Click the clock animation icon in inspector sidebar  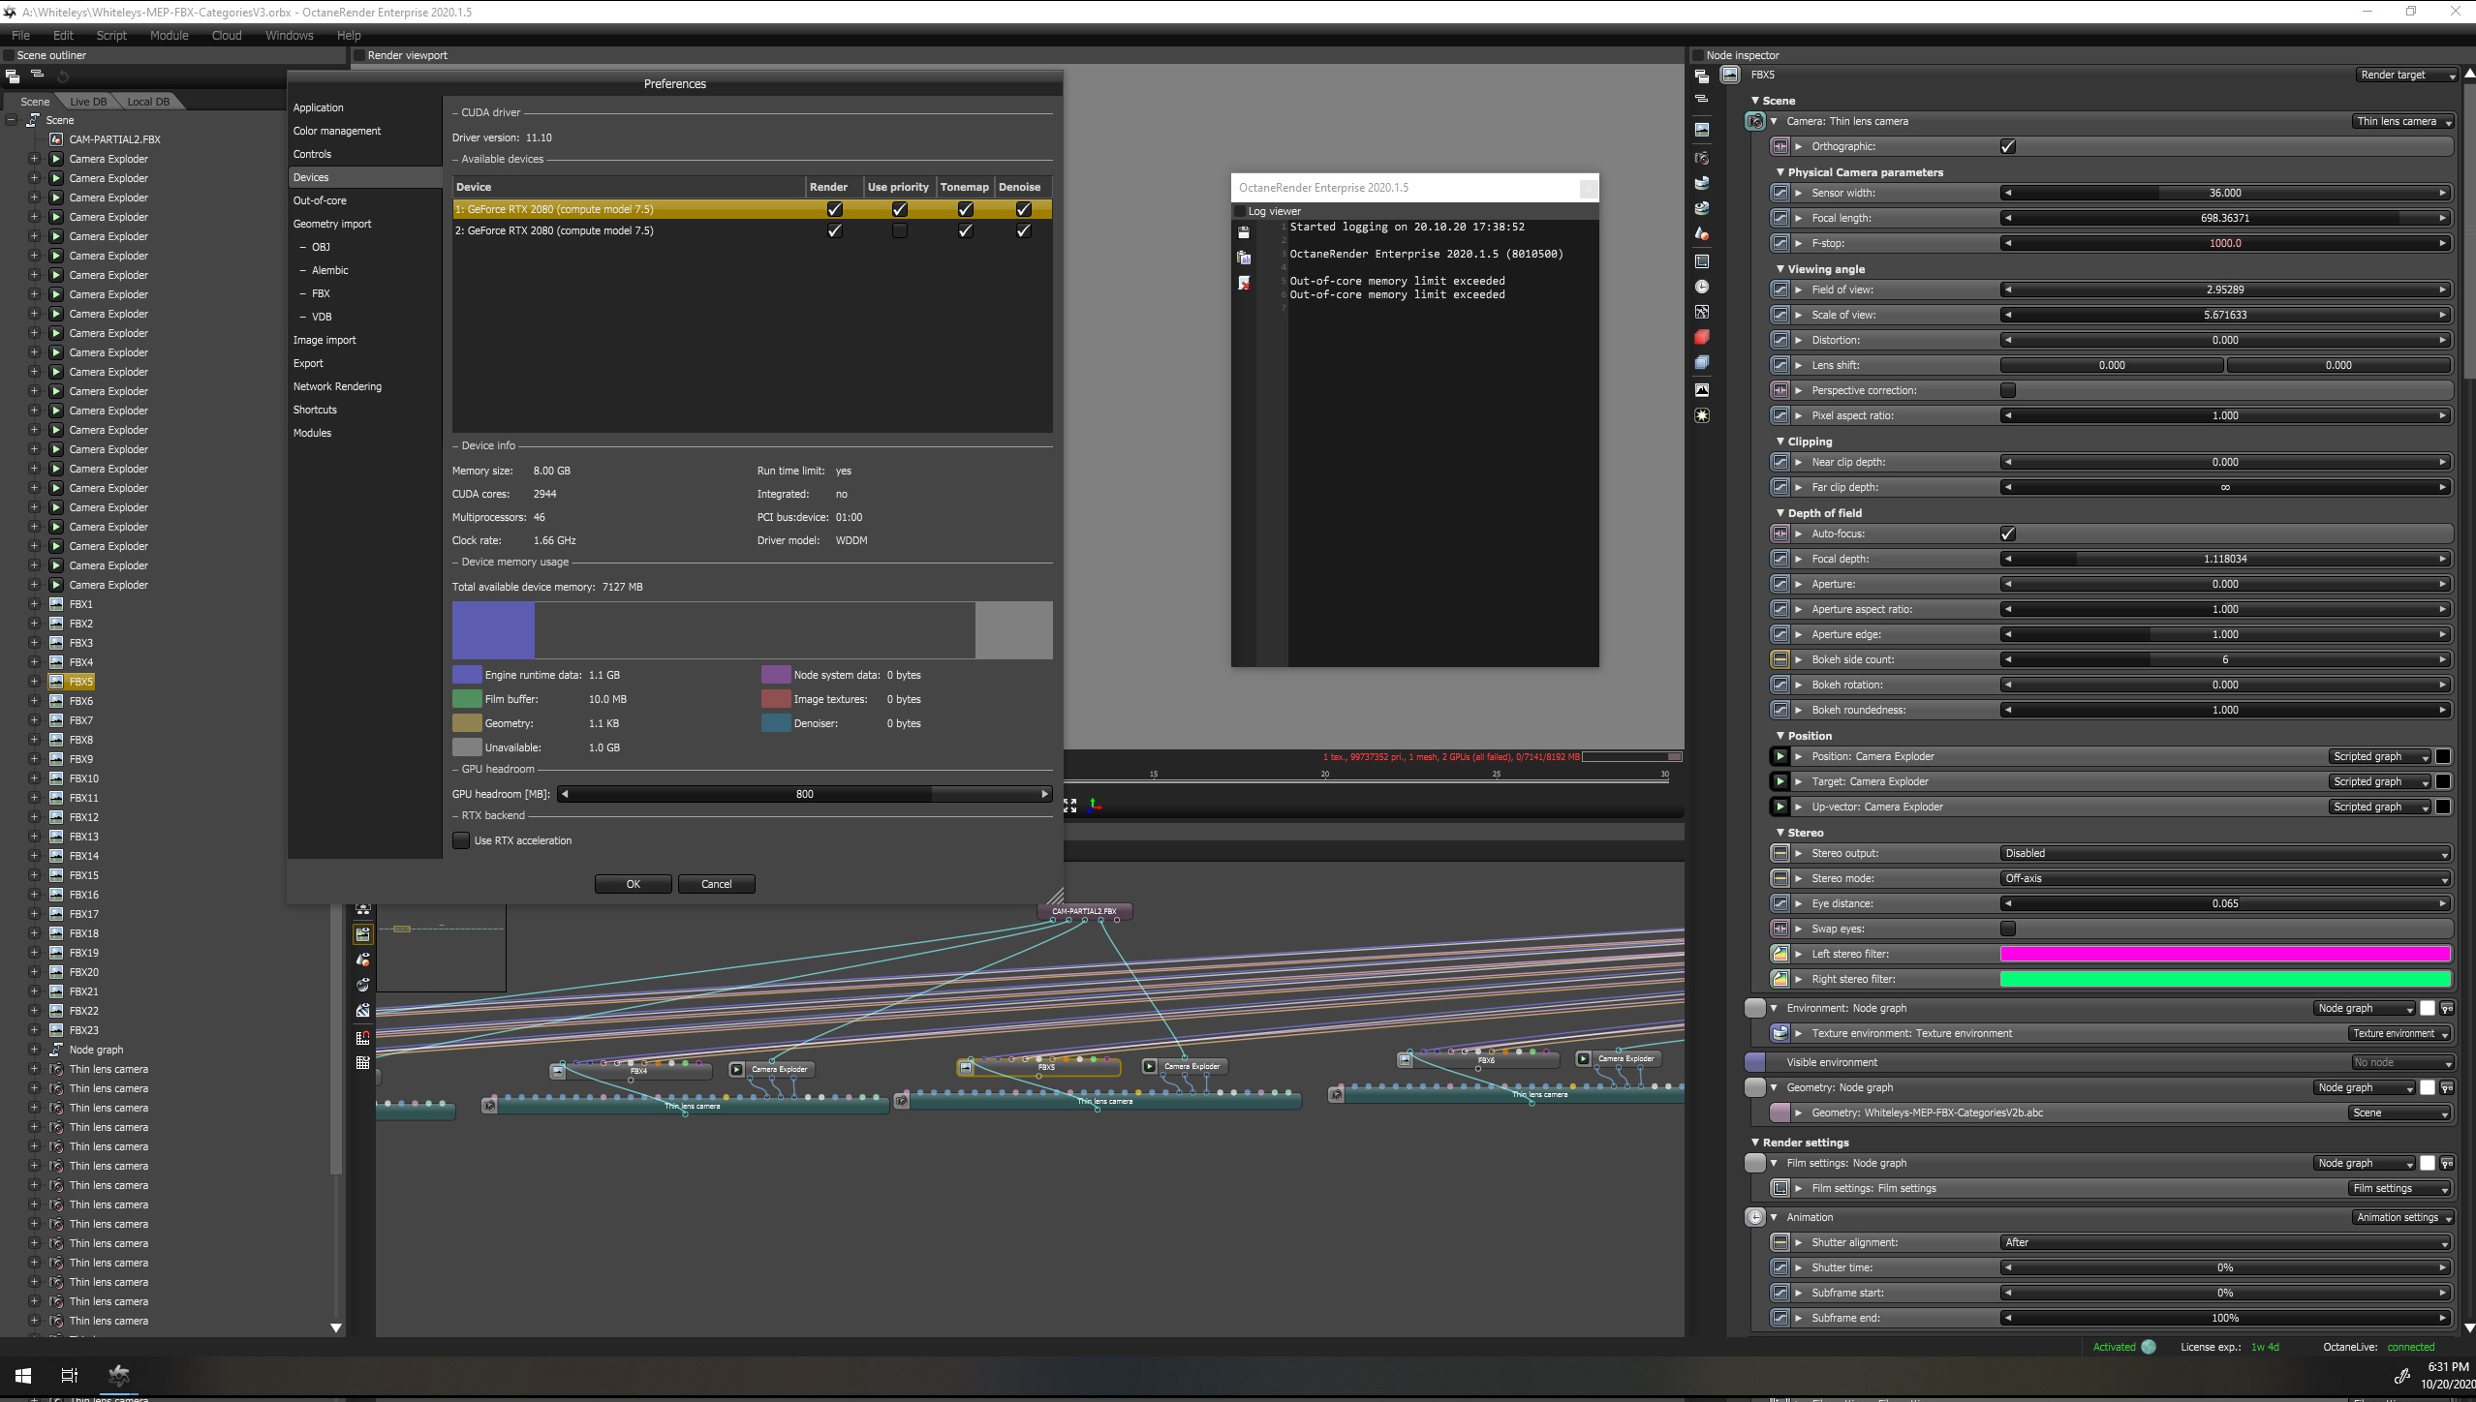pyautogui.click(x=1702, y=287)
